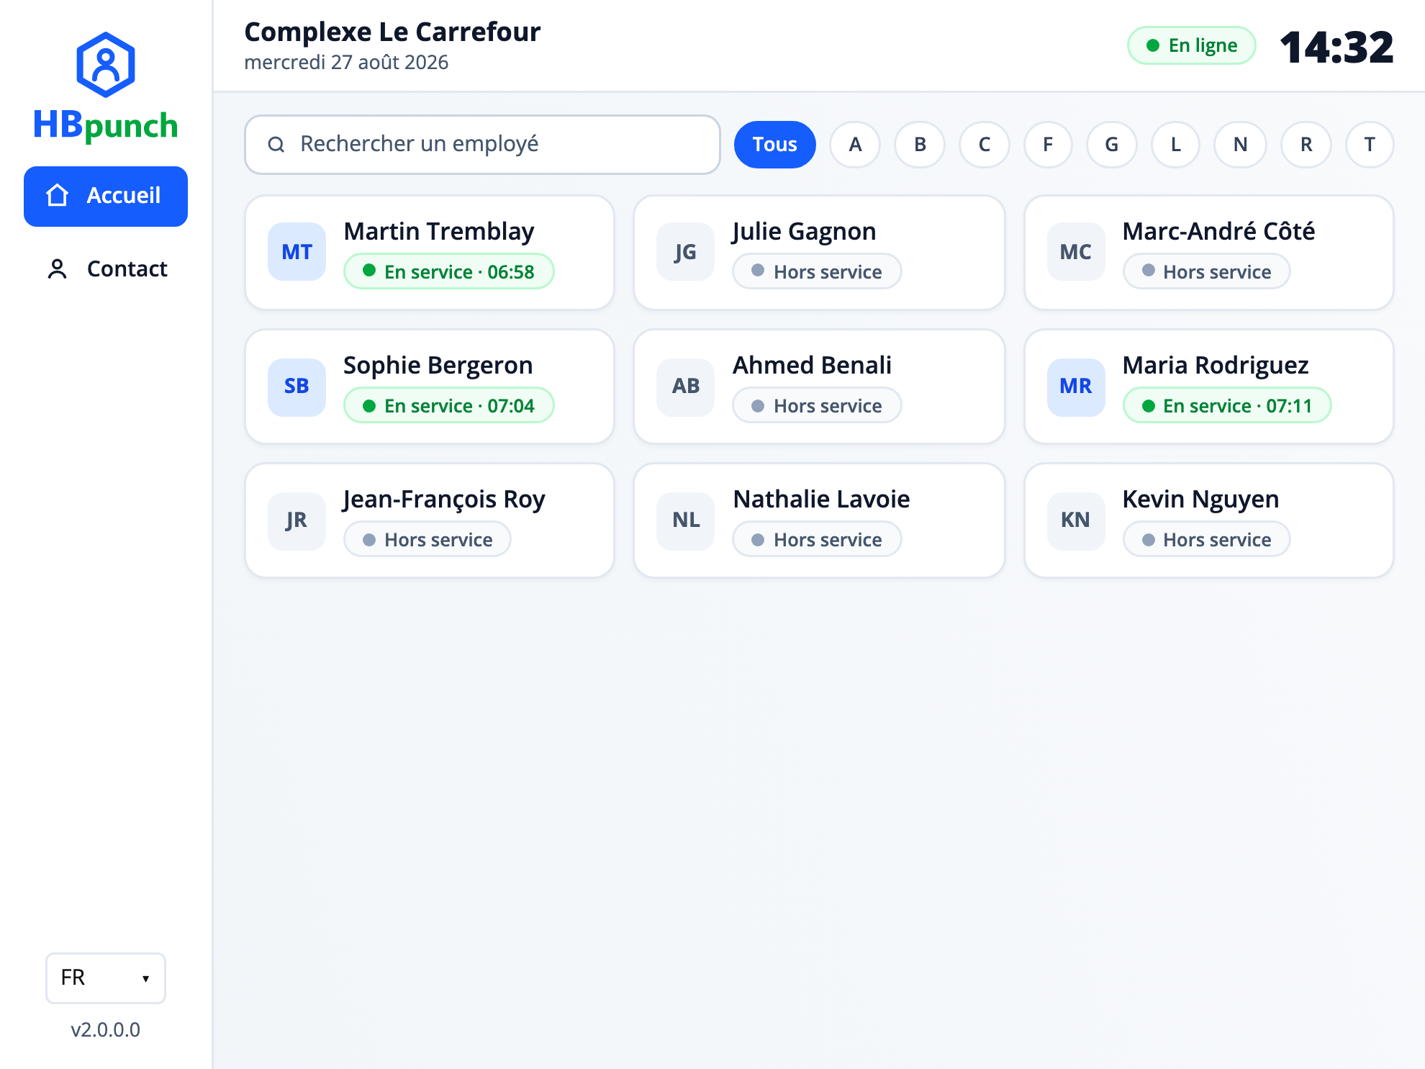Image resolution: width=1425 pixels, height=1069 pixels.
Task: Click the SB avatar for Sophie Bergeron
Action: point(297,386)
